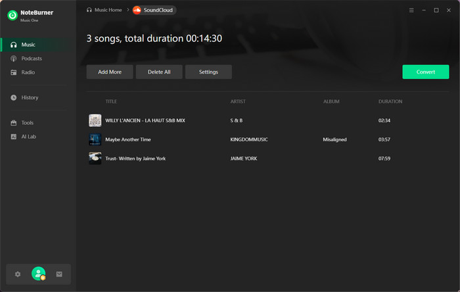Click the Podcasts microphone icon
This screenshot has width=460, height=292.
14,59
